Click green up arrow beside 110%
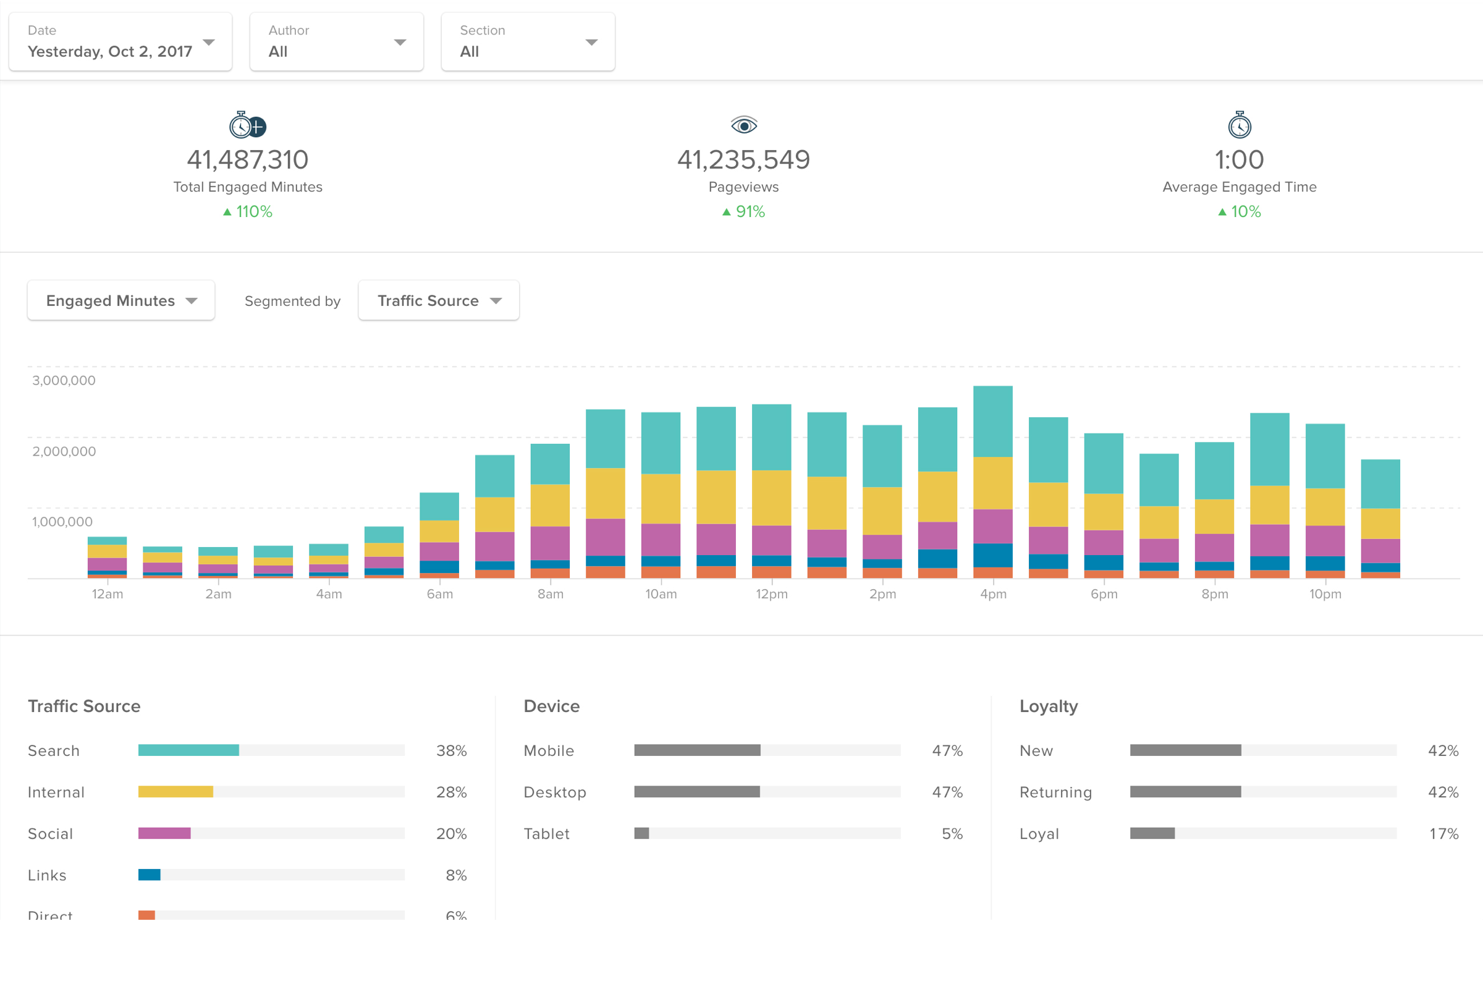1483x989 pixels. (x=227, y=212)
